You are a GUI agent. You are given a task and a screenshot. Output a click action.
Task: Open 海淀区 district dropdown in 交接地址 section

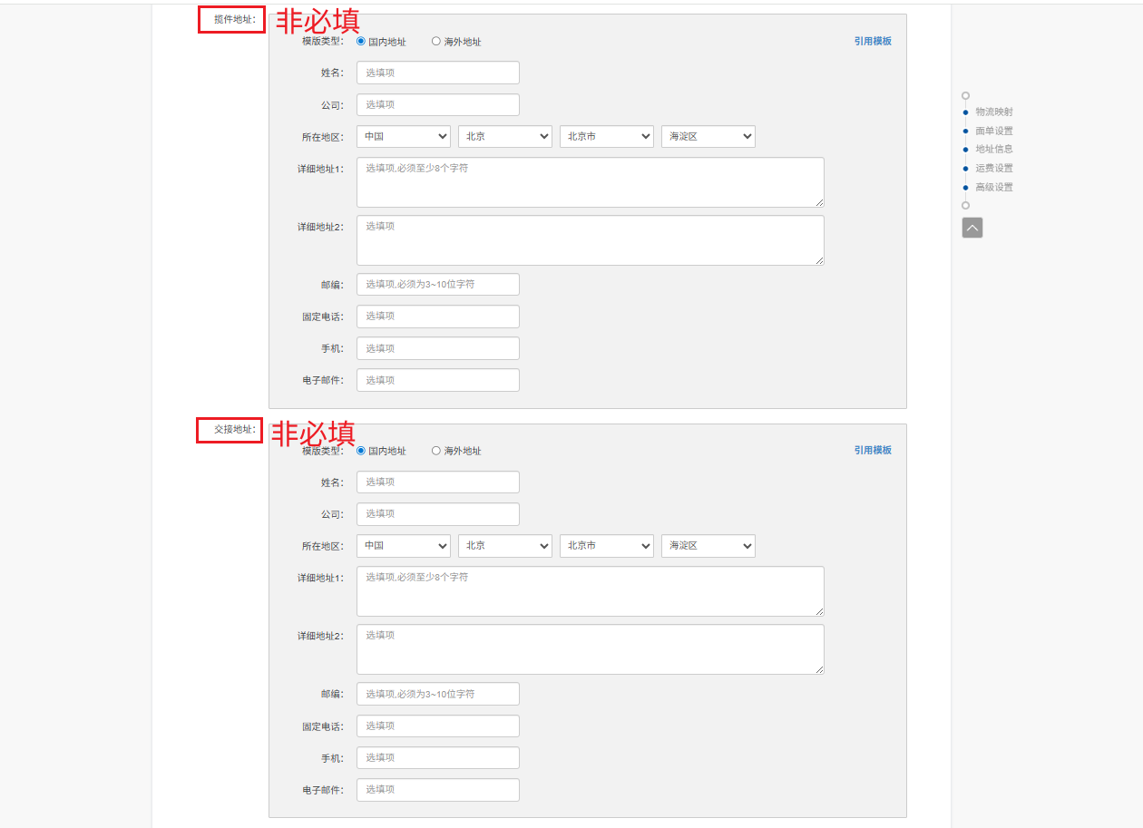click(708, 545)
